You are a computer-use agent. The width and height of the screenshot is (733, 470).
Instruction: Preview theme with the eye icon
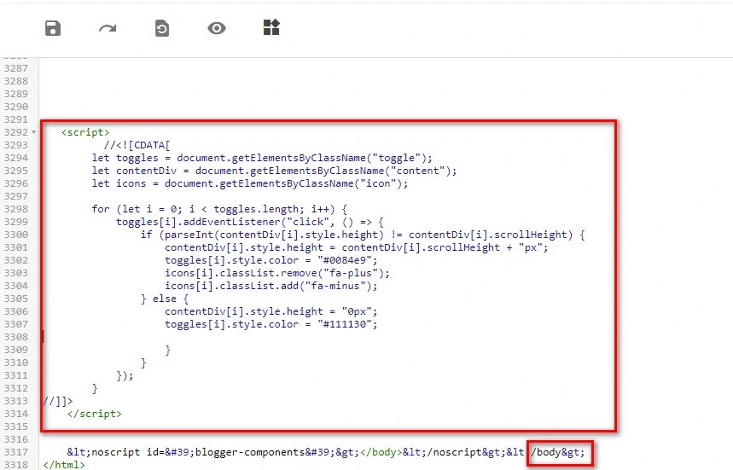pyautogui.click(x=217, y=28)
